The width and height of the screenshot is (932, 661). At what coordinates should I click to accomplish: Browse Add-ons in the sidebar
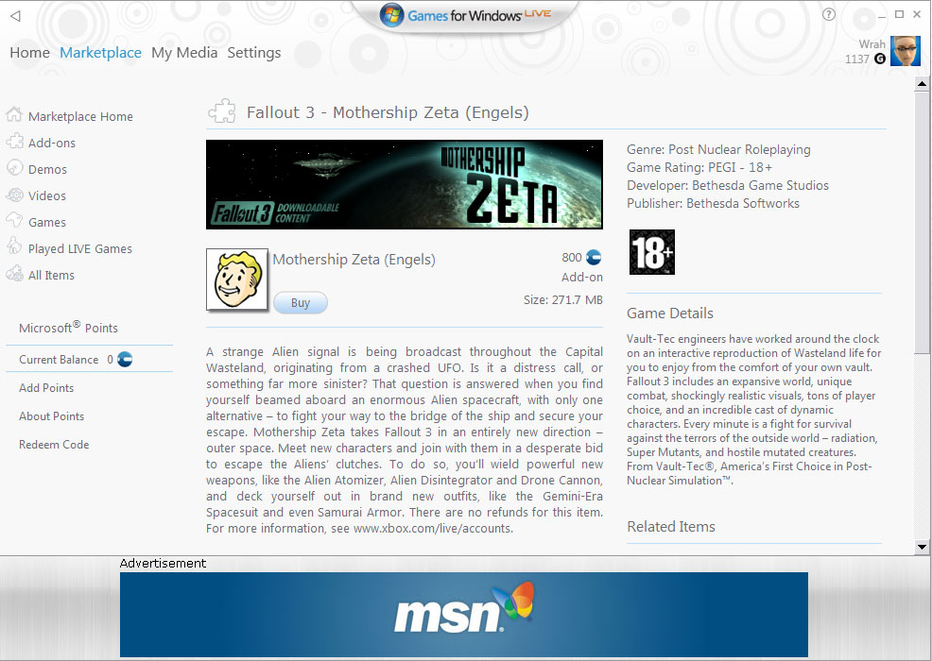52,144
